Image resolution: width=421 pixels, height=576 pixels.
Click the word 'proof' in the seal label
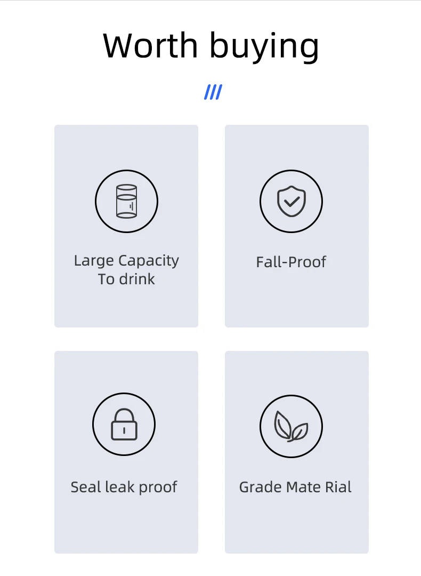[x=158, y=488]
